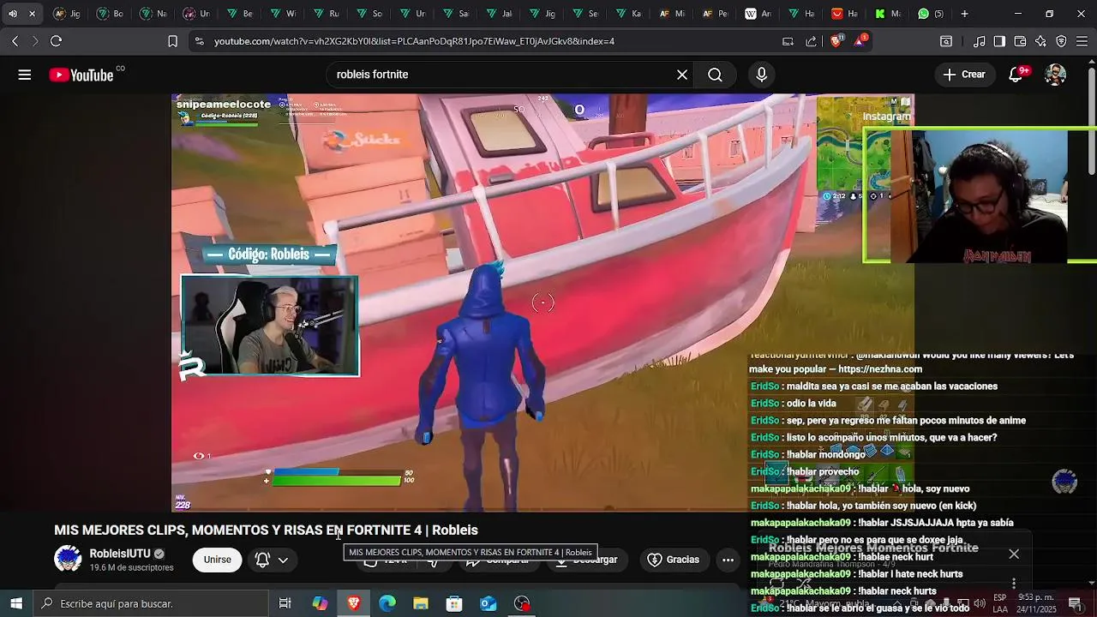Expand the subscription bell notification dropdown
Viewport: 1097px width, 617px height.
(272, 560)
